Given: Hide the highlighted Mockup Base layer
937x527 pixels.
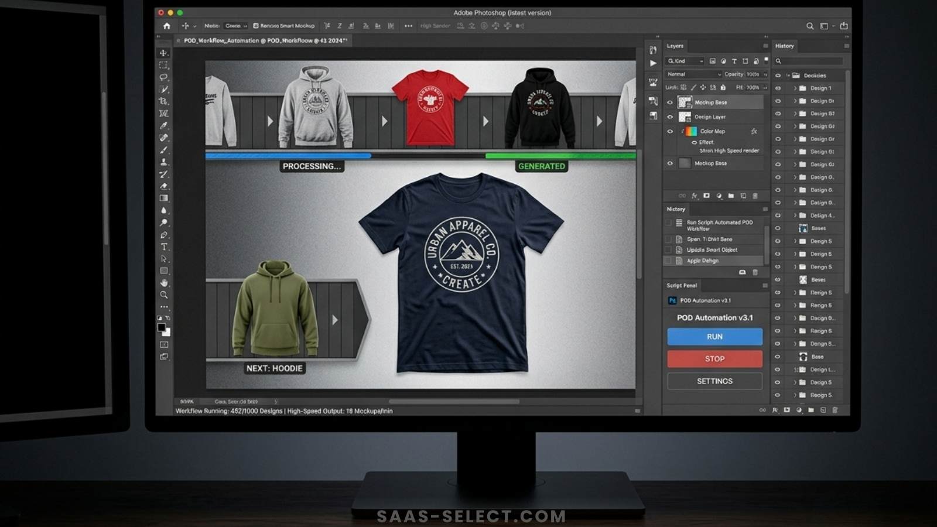Looking at the screenshot, I should (x=671, y=102).
